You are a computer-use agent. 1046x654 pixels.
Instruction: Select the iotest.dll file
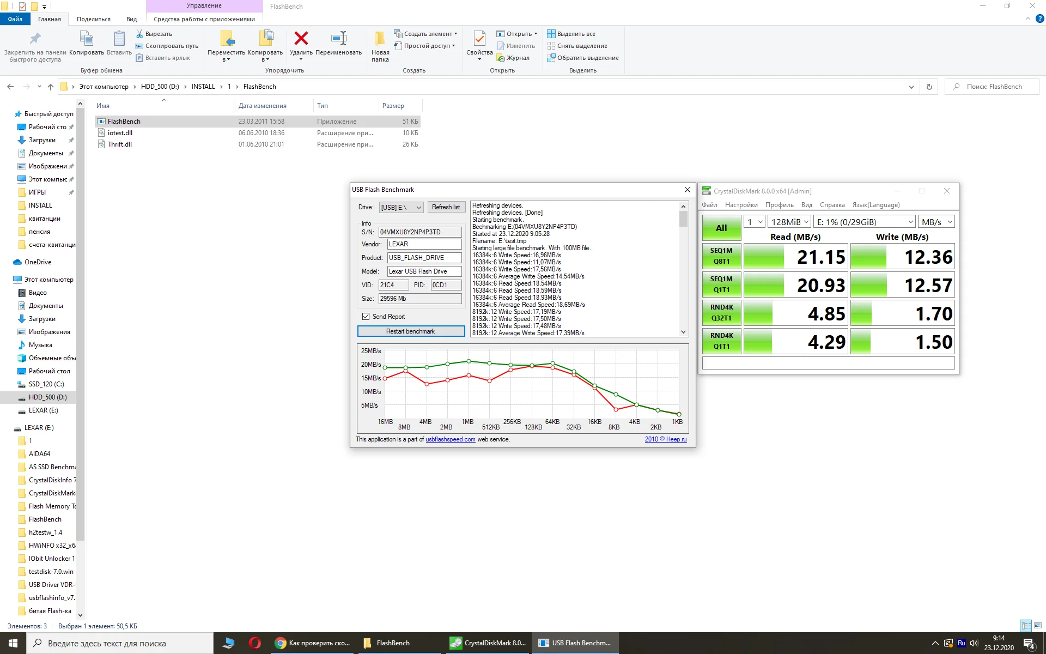tap(120, 133)
